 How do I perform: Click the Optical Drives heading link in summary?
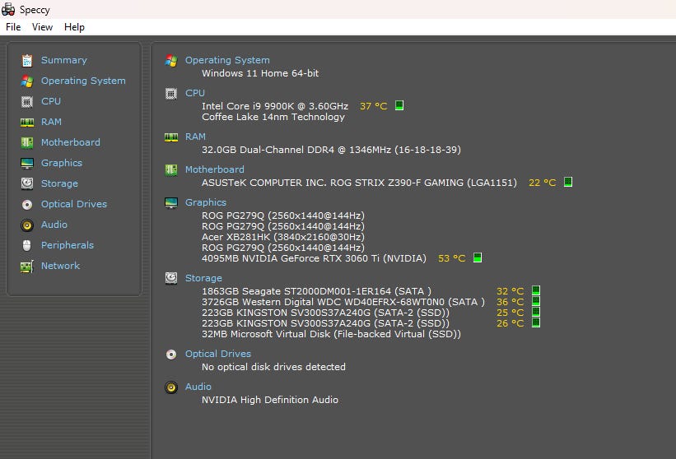[217, 354]
